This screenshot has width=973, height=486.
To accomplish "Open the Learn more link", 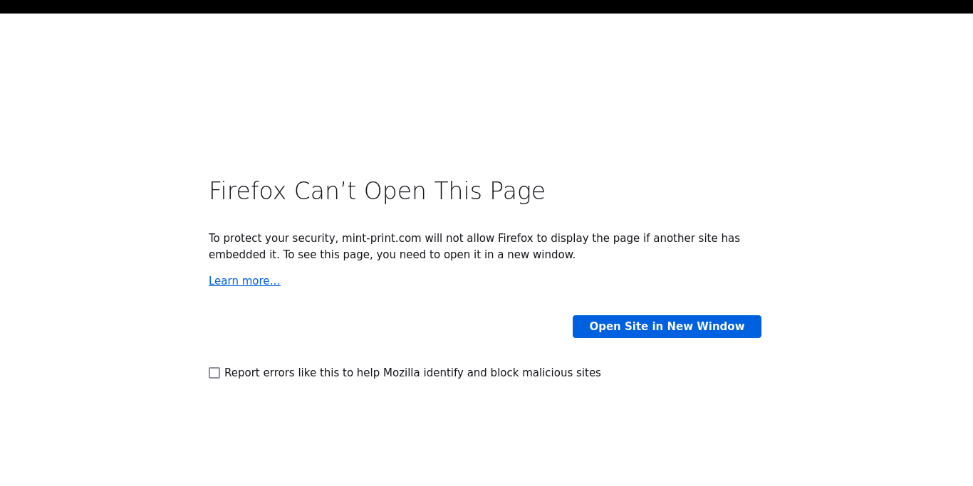I will [x=244, y=281].
